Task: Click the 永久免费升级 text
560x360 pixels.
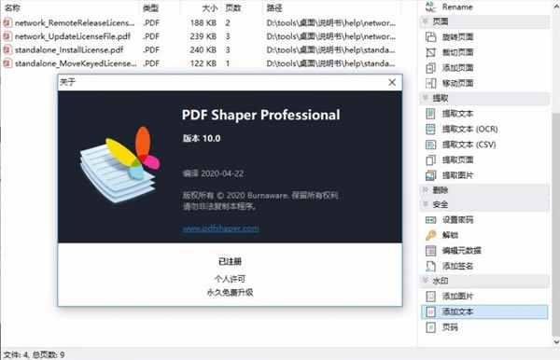Action: click(230, 292)
